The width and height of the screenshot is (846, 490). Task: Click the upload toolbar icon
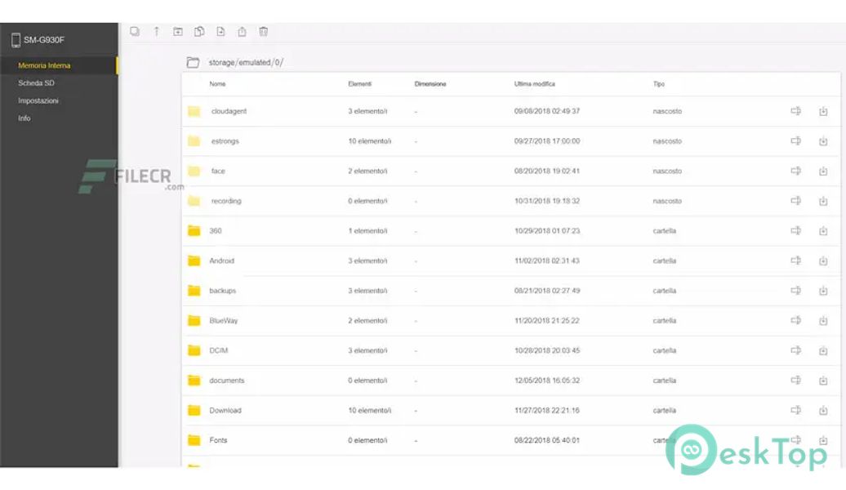coord(243,31)
